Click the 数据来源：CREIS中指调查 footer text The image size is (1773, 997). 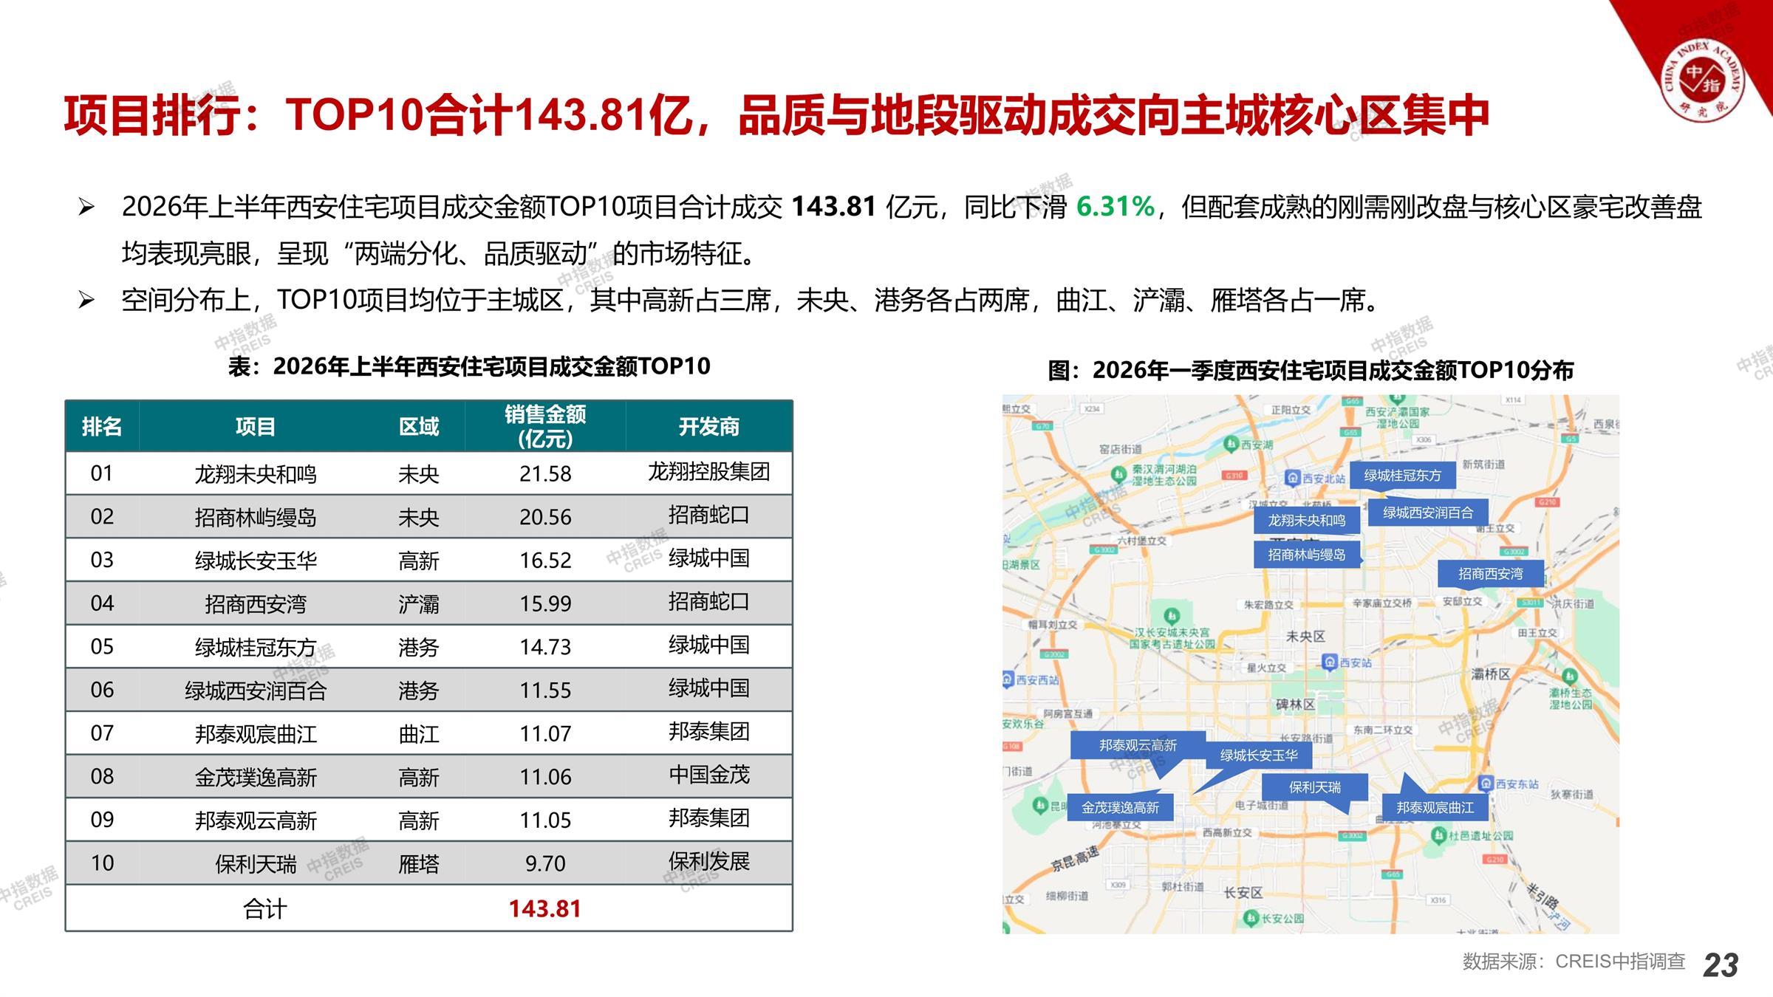click(1574, 961)
